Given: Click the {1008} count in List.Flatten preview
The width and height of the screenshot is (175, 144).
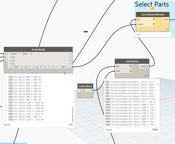Looking at the screenshot, I should click(x=155, y=130).
